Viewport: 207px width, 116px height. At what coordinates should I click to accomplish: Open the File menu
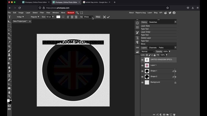9,13
